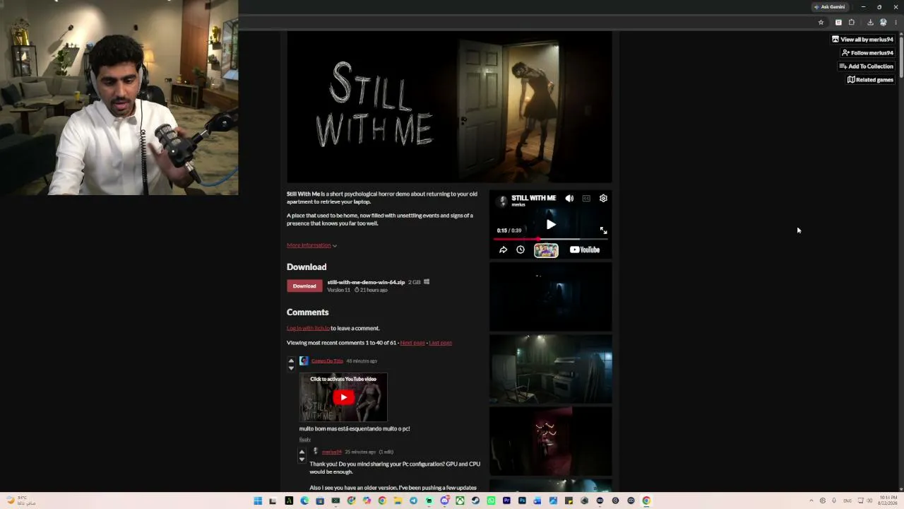This screenshot has width=904, height=509.
Task: Jump to Last page of comments
Action: tap(440, 343)
